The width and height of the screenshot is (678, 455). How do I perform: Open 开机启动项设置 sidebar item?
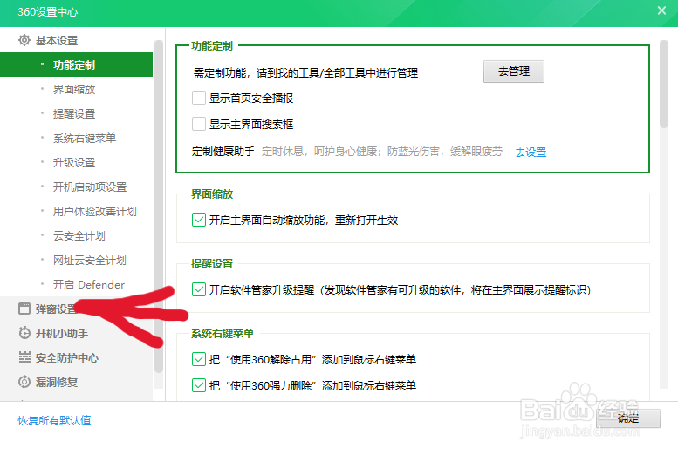(x=90, y=187)
